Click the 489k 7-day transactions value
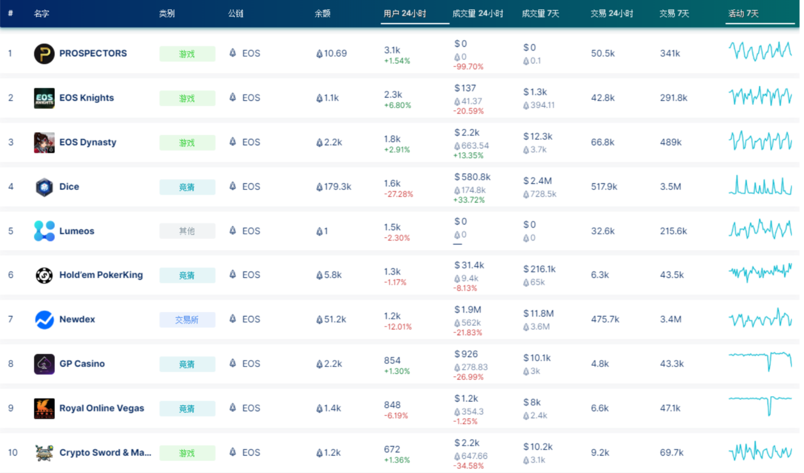This screenshot has height=473, width=804. [670, 142]
